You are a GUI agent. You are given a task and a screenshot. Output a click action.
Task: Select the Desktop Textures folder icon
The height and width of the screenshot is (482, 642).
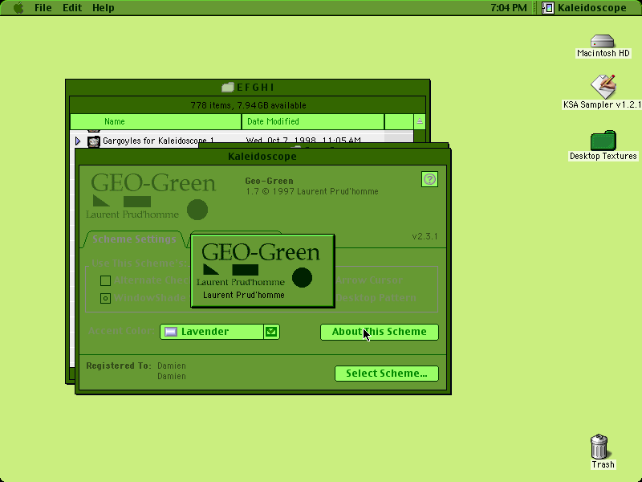(x=603, y=141)
